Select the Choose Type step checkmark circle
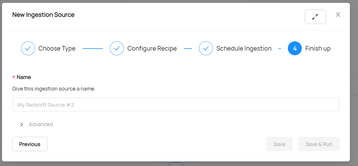The height and width of the screenshot is (166, 358). (28, 48)
